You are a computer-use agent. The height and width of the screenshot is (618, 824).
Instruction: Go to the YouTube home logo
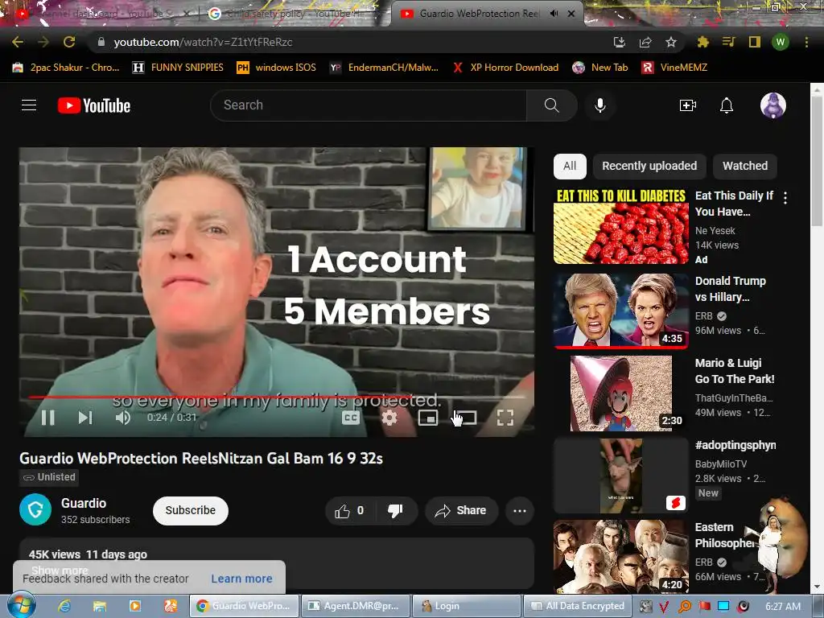pos(94,105)
